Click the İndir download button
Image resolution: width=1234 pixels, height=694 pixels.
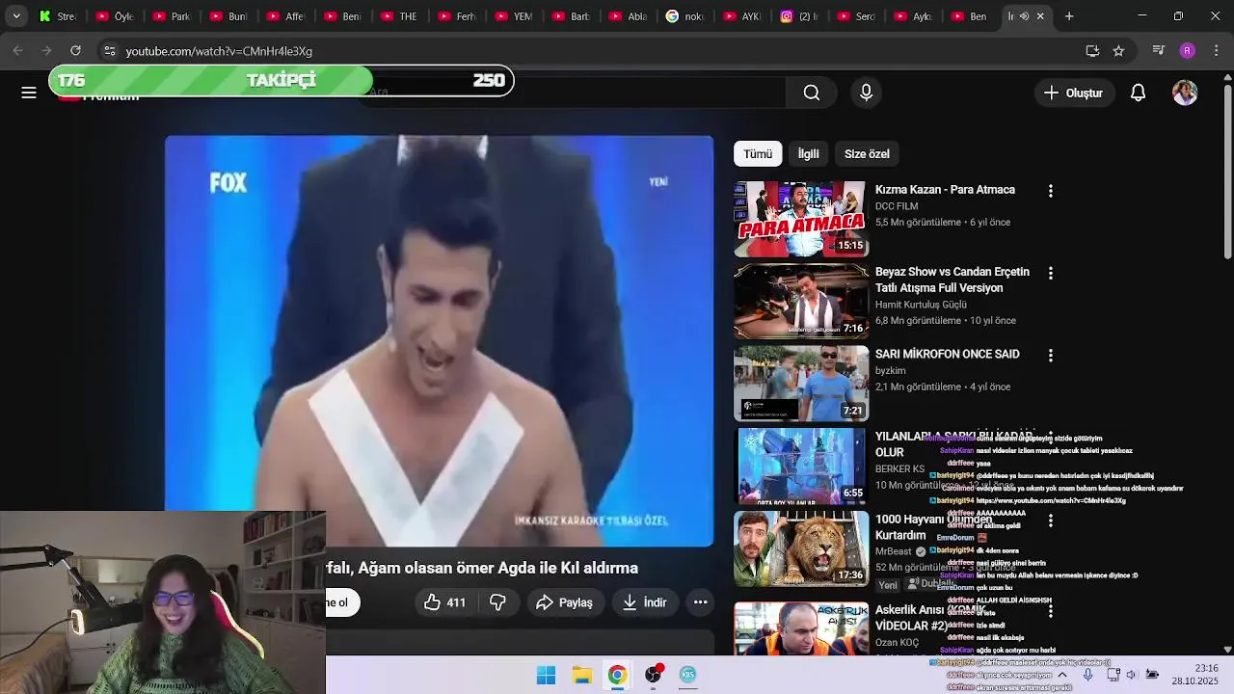coord(645,602)
